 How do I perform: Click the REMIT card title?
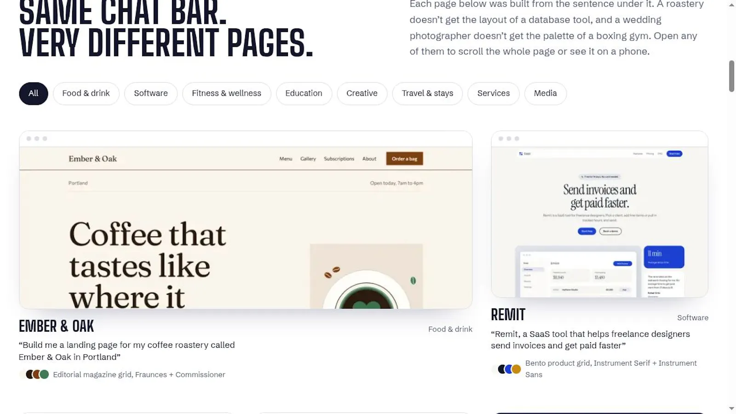click(508, 315)
